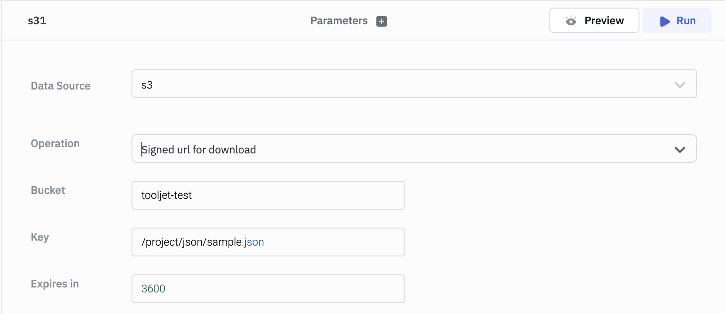This screenshot has height=314, width=725.
Task: Preview the query using the Preview label
Action: (604, 21)
